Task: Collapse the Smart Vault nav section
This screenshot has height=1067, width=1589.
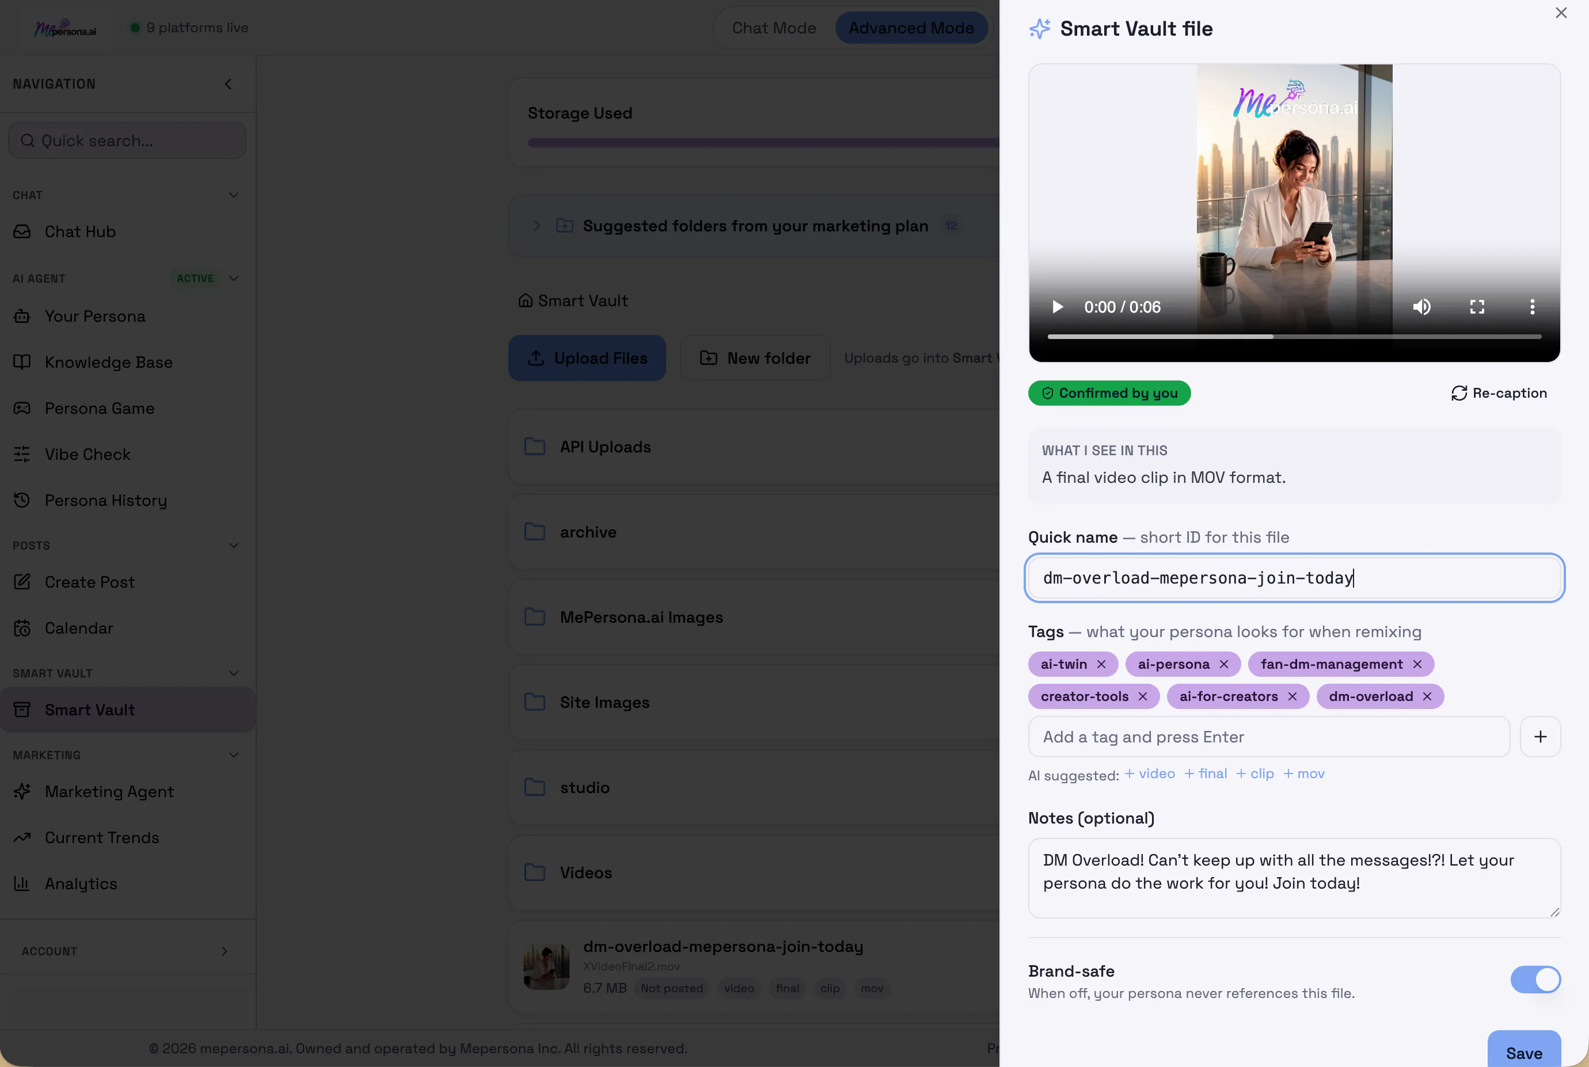Action: [x=234, y=673]
